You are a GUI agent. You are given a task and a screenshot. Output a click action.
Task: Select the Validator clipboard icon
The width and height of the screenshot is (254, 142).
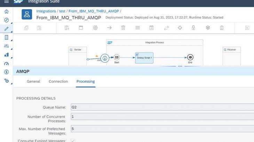tap(222, 28)
